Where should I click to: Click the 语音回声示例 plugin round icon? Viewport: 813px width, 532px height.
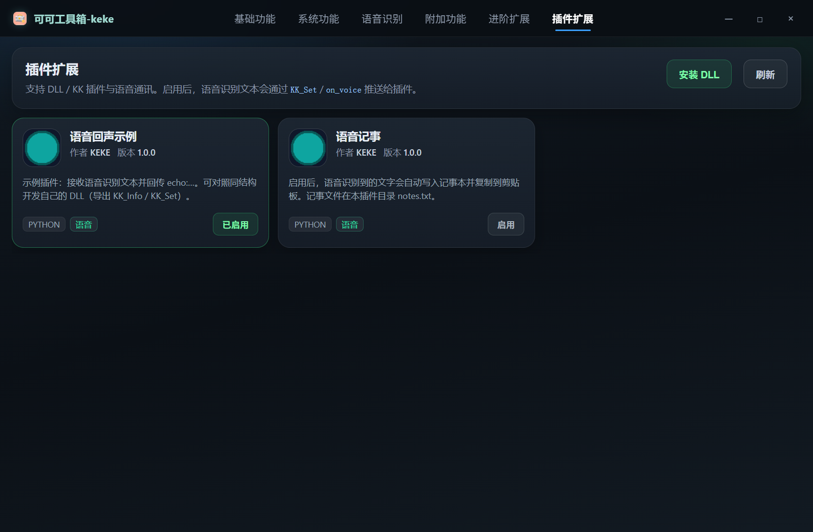pos(42,148)
